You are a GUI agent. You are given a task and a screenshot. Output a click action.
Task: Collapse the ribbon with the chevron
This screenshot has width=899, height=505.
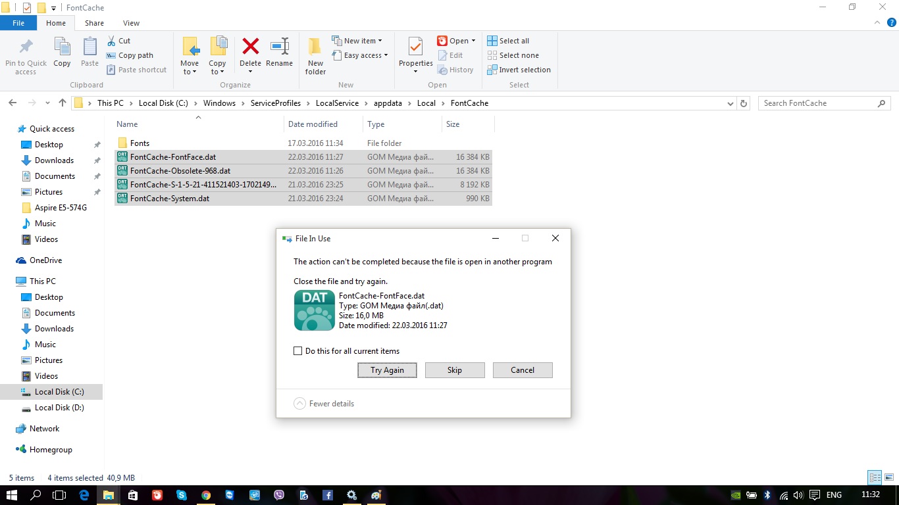pos(877,22)
